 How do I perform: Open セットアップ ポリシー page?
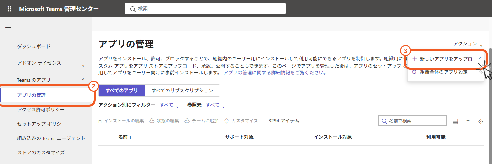point(42,124)
